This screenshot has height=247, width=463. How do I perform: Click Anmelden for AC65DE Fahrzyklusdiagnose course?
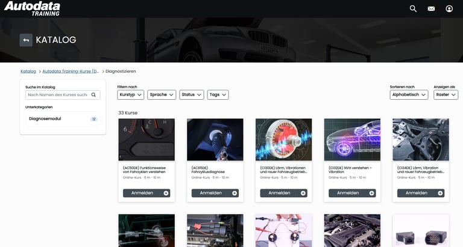215,193
